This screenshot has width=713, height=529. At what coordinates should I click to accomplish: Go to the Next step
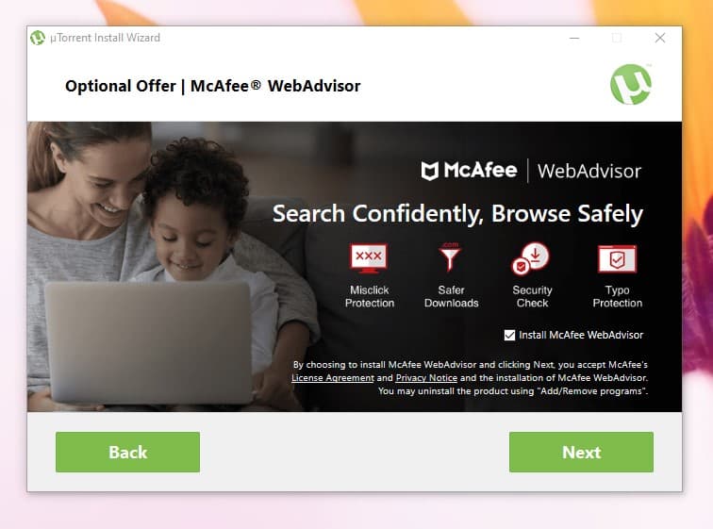(581, 453)
